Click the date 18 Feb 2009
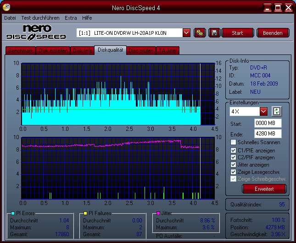The width and height of the screenshot is (296, 243). 264,84
